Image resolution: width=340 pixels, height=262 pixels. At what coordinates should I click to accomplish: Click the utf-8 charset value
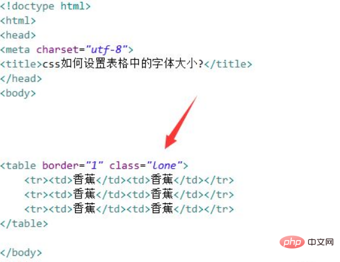(x=107, y=49)
